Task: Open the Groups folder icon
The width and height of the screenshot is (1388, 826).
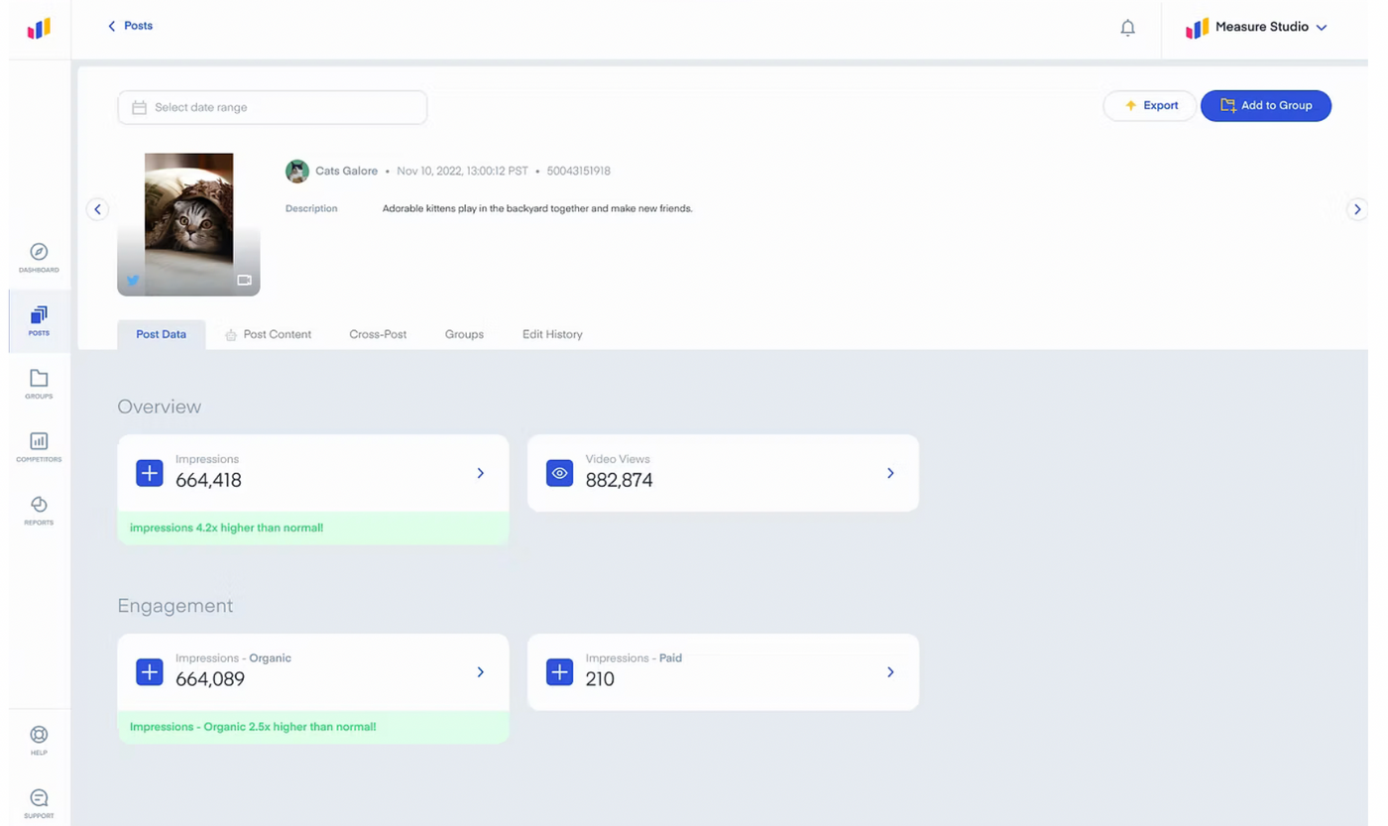Action: 39,378
